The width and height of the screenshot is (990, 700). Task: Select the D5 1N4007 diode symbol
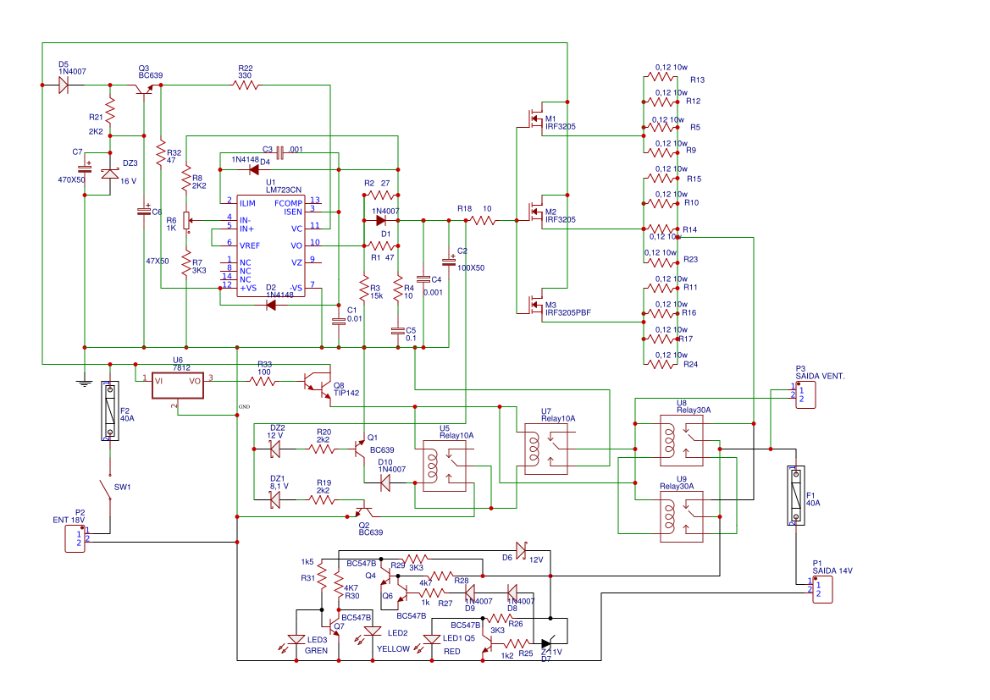[64, 85]
